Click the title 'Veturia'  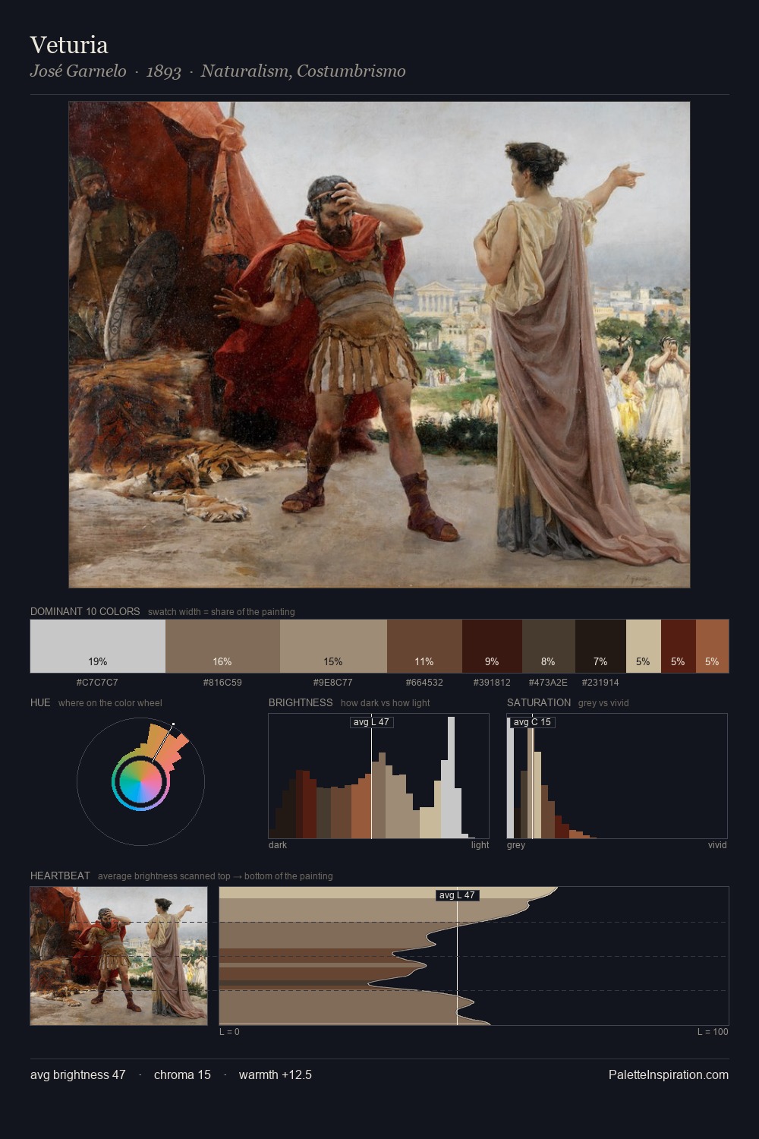coord(69,45)
